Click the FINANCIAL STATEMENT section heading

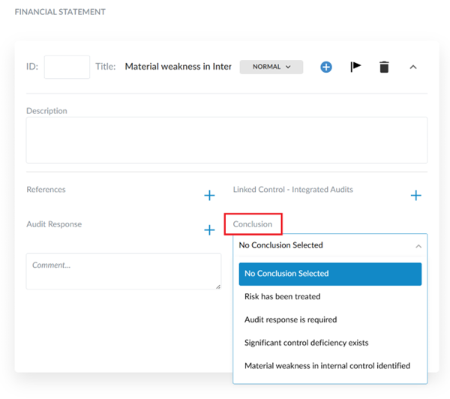pyautogui.click(x=60, y=12)
